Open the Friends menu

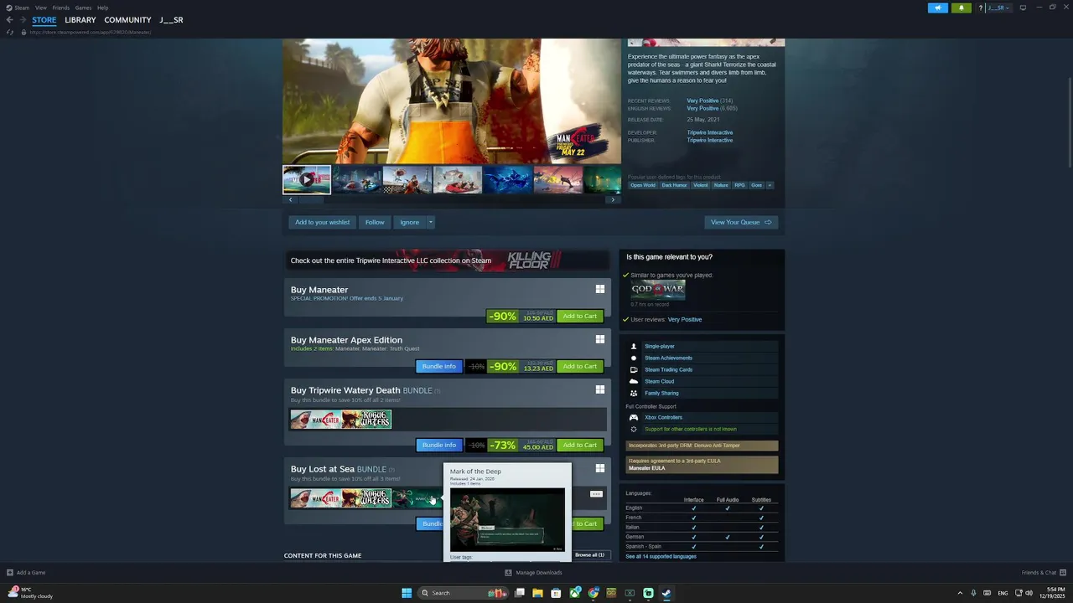(x=61, y=8)
